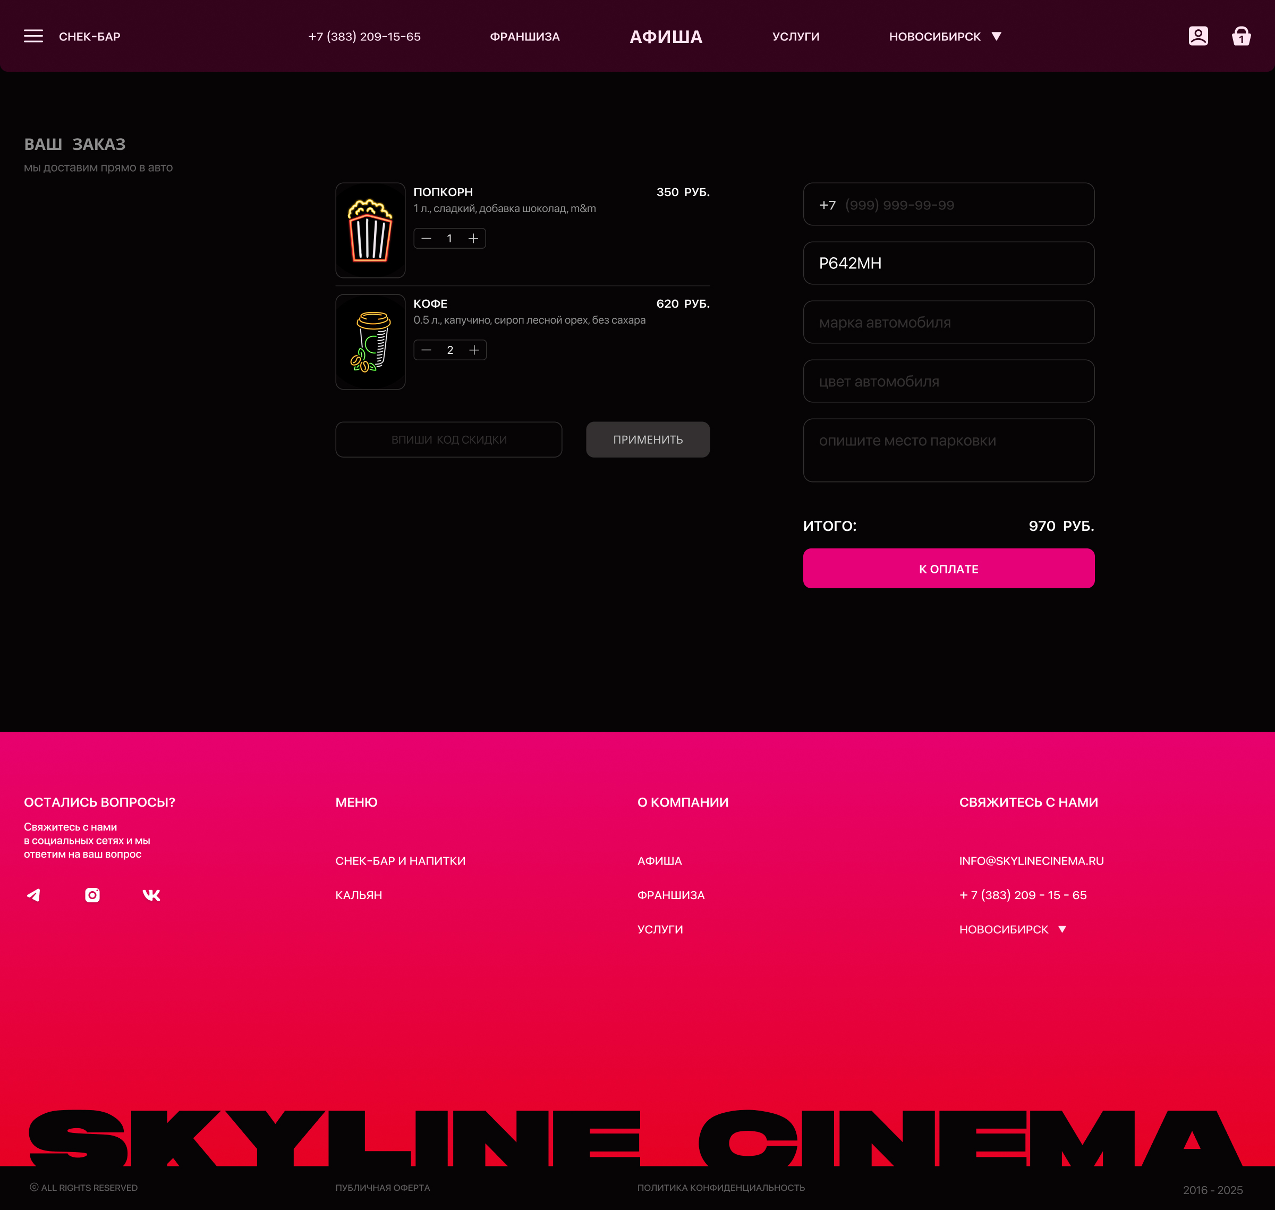Open the shopping cart icon
The width and height of the screenshot is (1275, 1210).
coord(1241,36)
